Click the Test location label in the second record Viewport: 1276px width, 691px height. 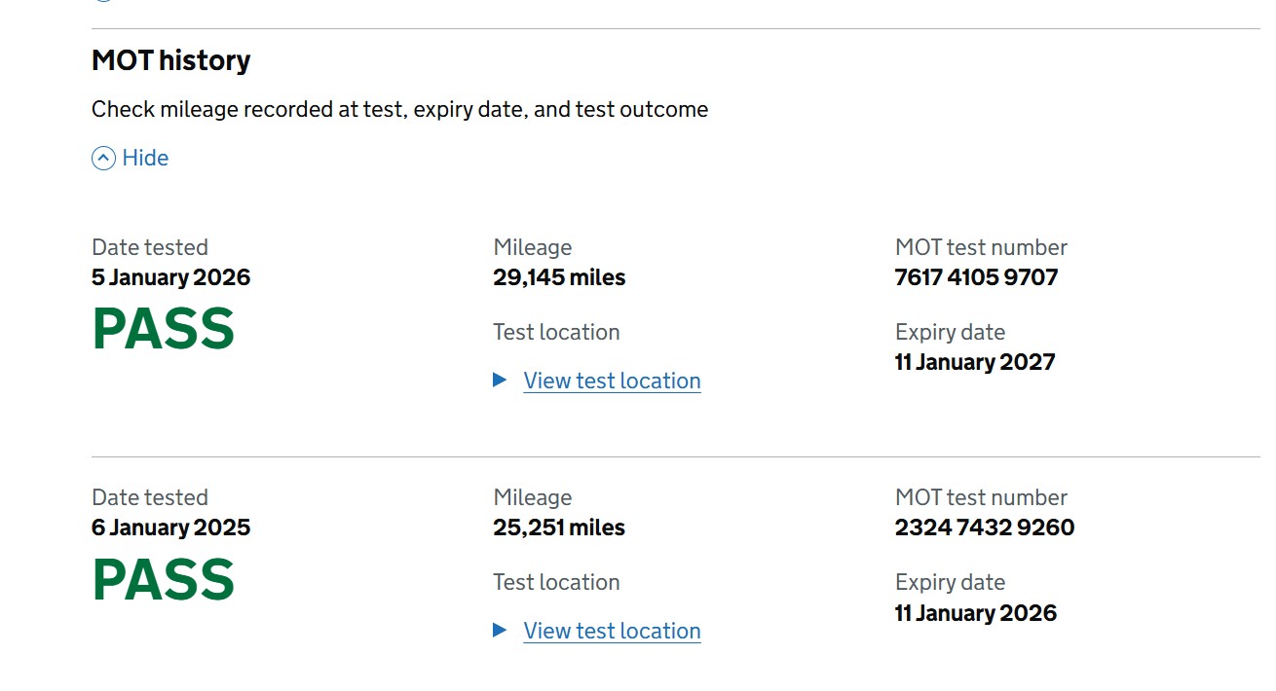click(x=556, y=582)
